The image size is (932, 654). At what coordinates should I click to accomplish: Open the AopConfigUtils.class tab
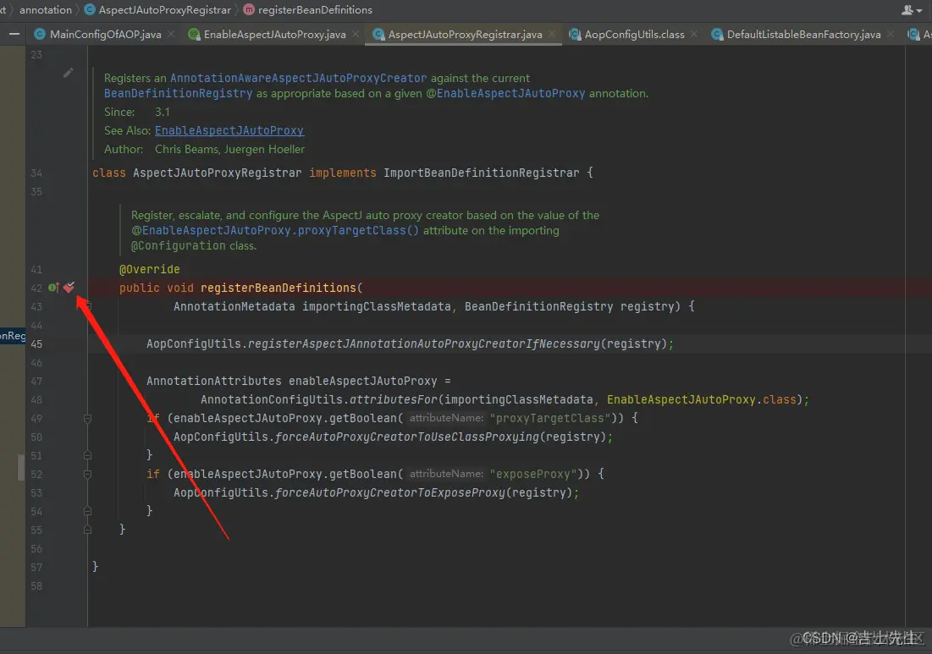(634, 35)
